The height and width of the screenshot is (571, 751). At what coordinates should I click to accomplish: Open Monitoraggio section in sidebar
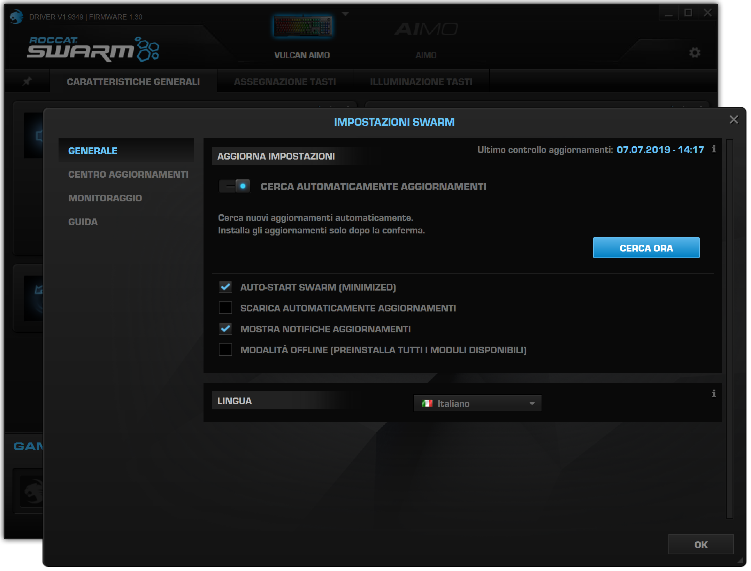click(105, 198)
